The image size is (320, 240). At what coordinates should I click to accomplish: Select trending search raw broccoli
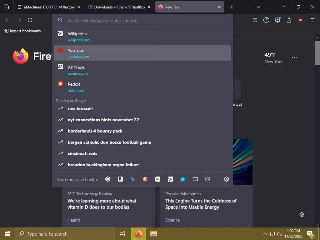[x=142, y=108]
